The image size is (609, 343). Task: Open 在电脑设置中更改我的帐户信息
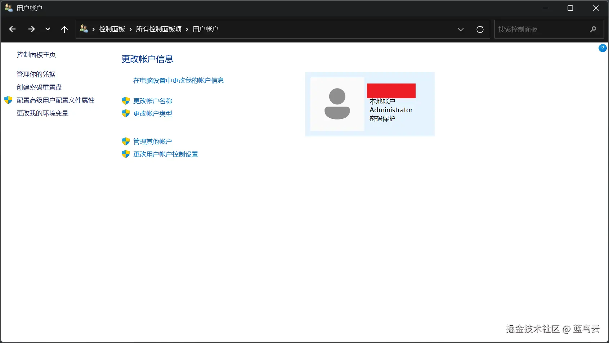[178, 80]
